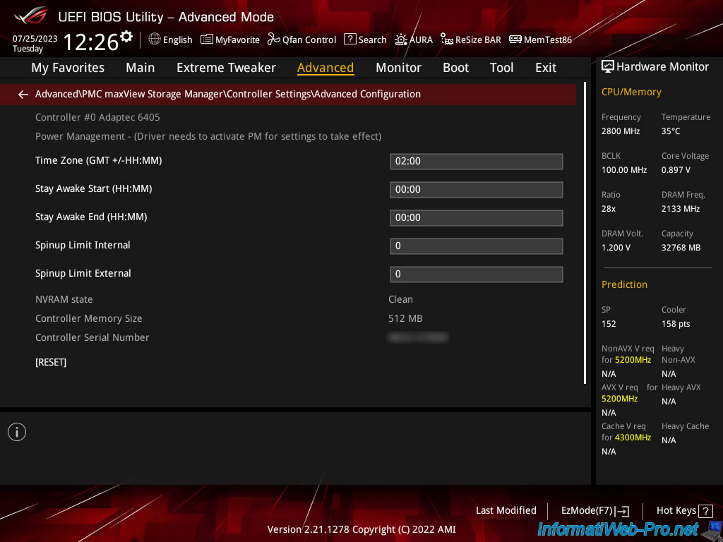
Task: Launch MemTest86 memory icon
Action: 515,40
